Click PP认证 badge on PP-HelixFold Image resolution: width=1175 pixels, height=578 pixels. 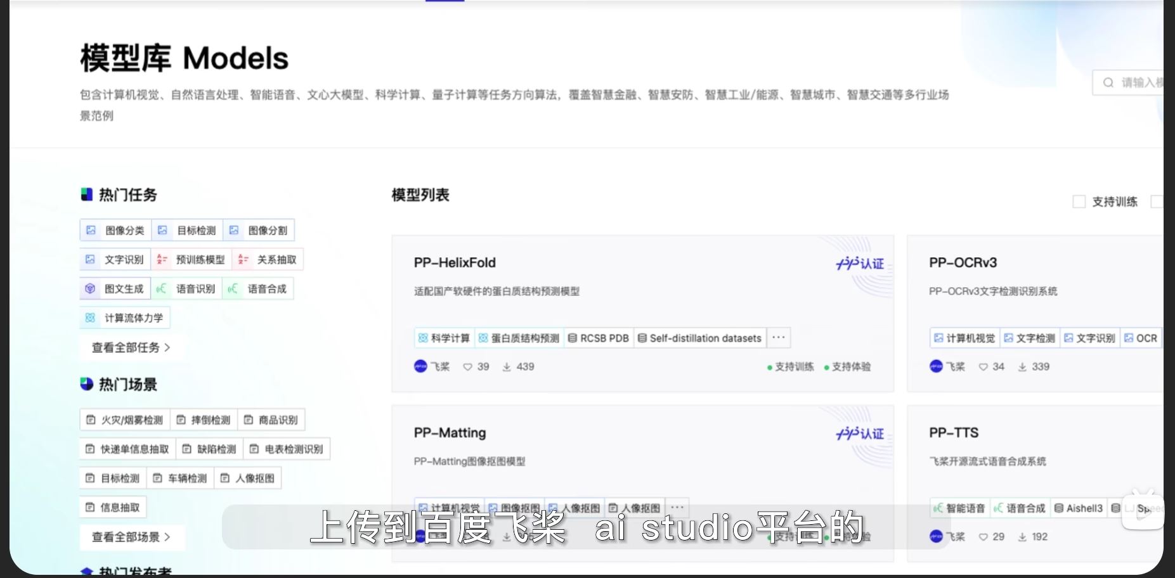tap(859, 263)
